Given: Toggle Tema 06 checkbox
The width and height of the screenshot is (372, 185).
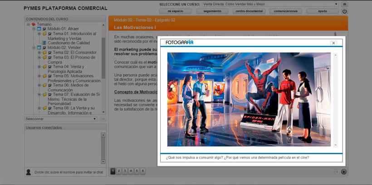Looking at the screenshot, I should (x=50, y=85).
